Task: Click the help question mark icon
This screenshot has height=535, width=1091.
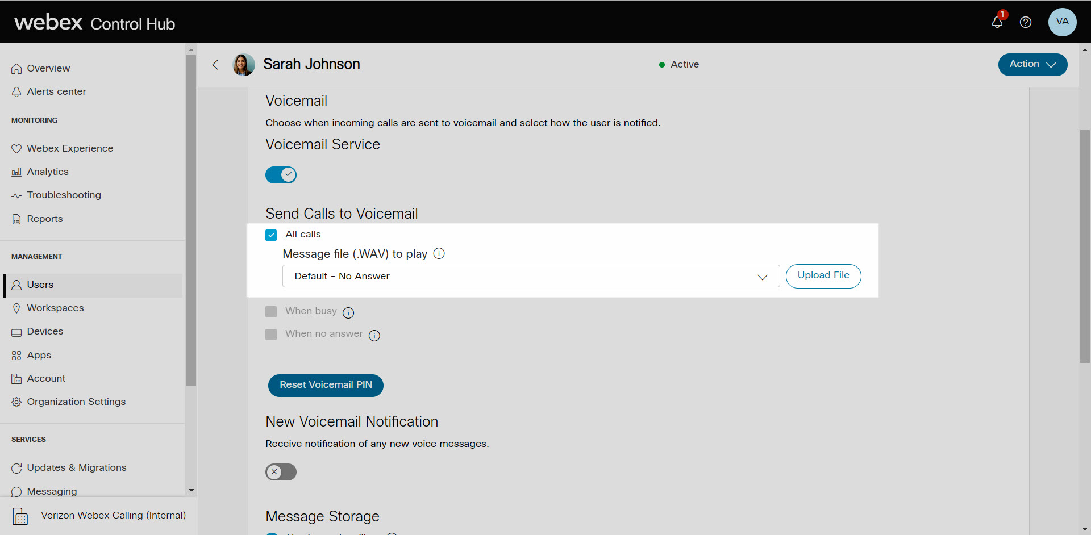Action: click(1026, 22)
